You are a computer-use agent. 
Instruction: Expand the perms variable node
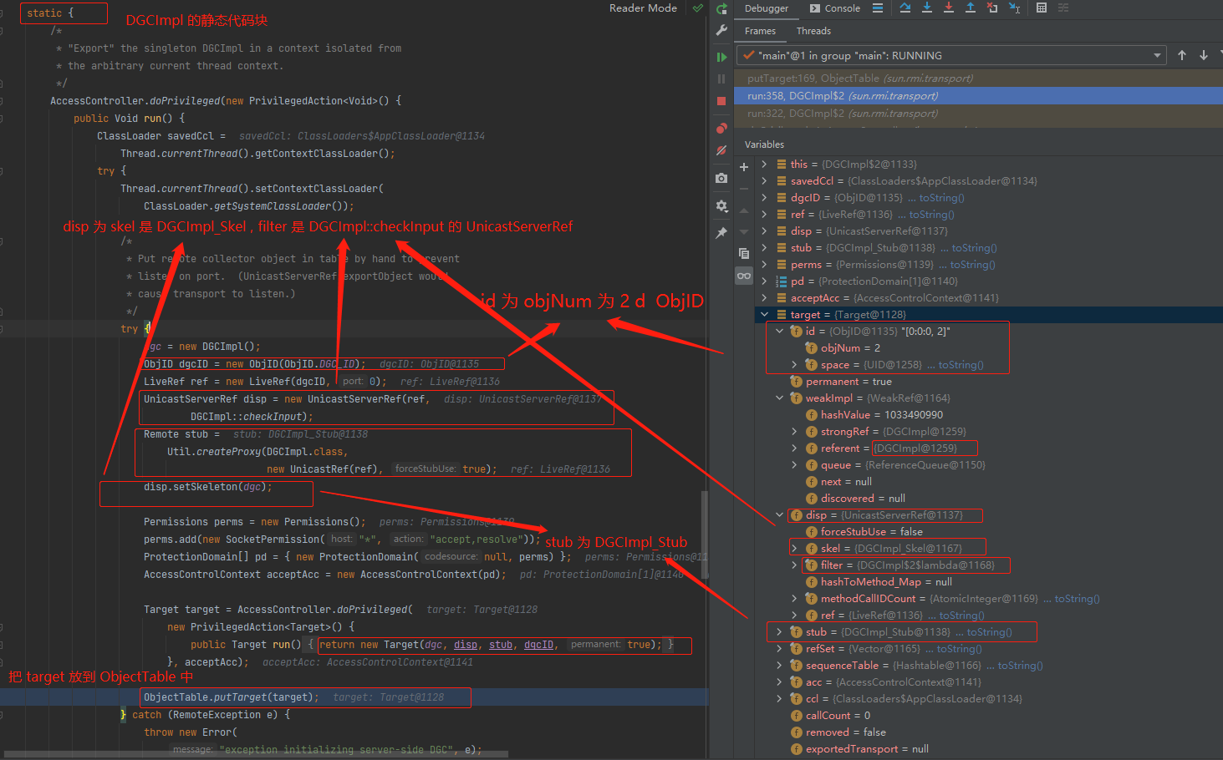[x=764, y=265]
